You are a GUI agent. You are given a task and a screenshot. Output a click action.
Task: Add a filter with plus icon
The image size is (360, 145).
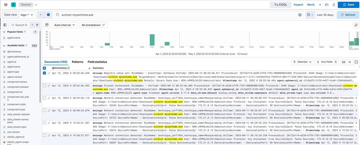click(48, 15)
